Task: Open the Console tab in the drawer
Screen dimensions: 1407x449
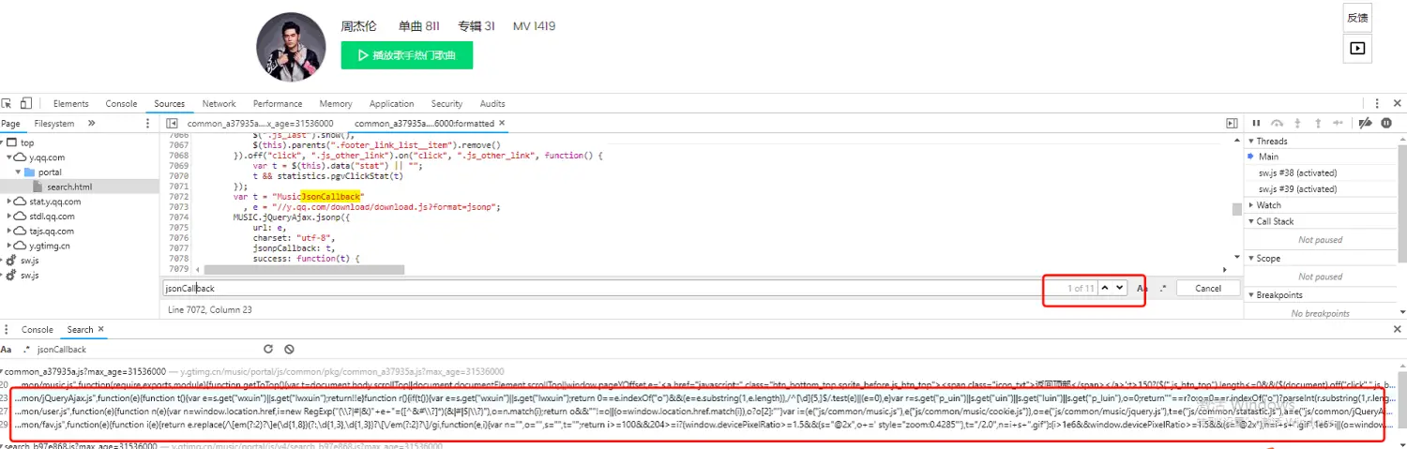Action: pyautogui.click(x=38, y=329)
